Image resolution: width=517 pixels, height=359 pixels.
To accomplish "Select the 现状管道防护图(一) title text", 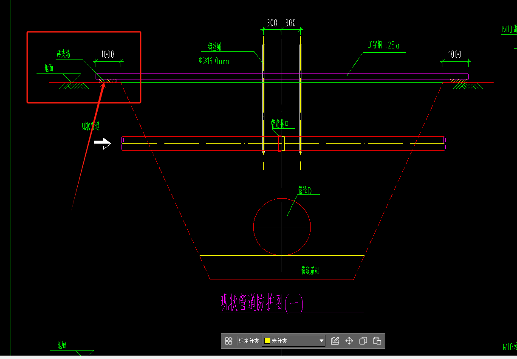I will click(262, 302).
